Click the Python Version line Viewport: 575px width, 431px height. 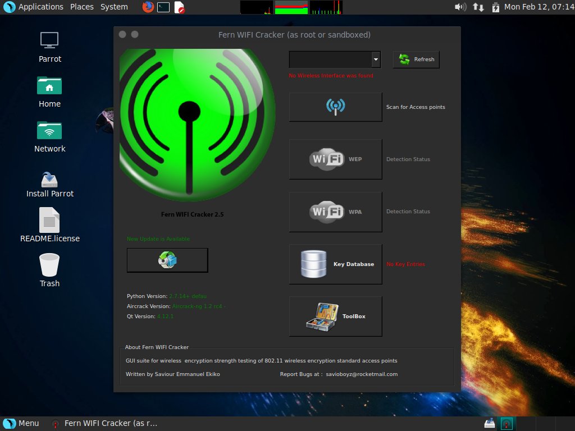[167, 296]
